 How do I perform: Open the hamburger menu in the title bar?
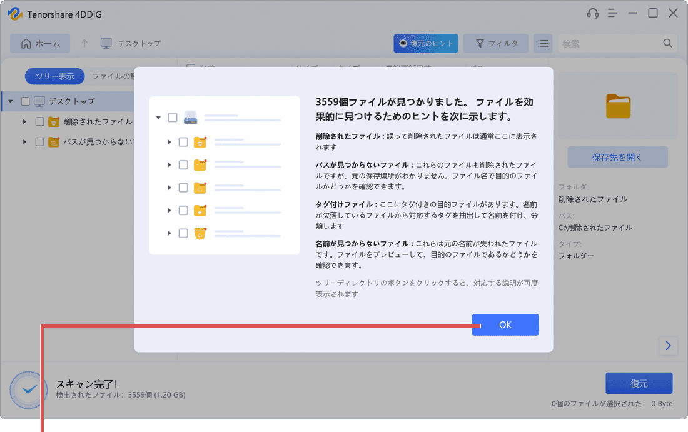tap(612, 13)
